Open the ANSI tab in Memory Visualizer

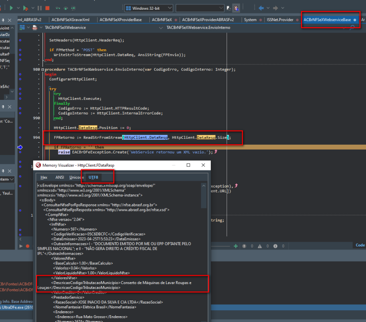tap(60, 177)
